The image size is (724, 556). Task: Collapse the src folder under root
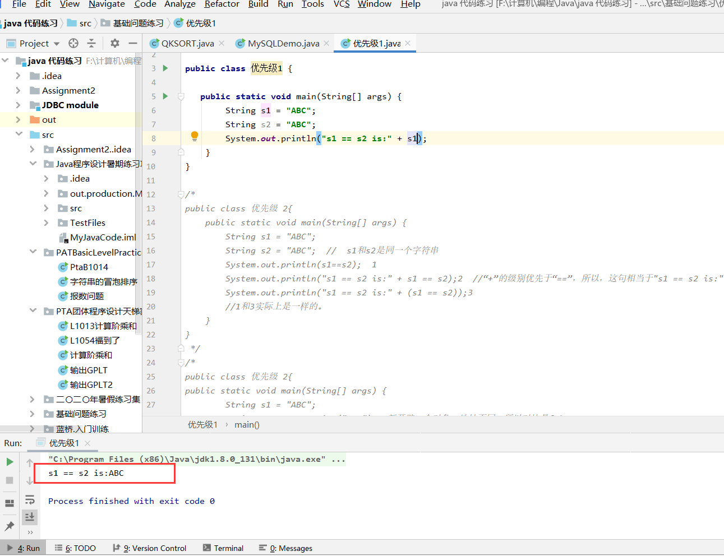tap(19, 134)
